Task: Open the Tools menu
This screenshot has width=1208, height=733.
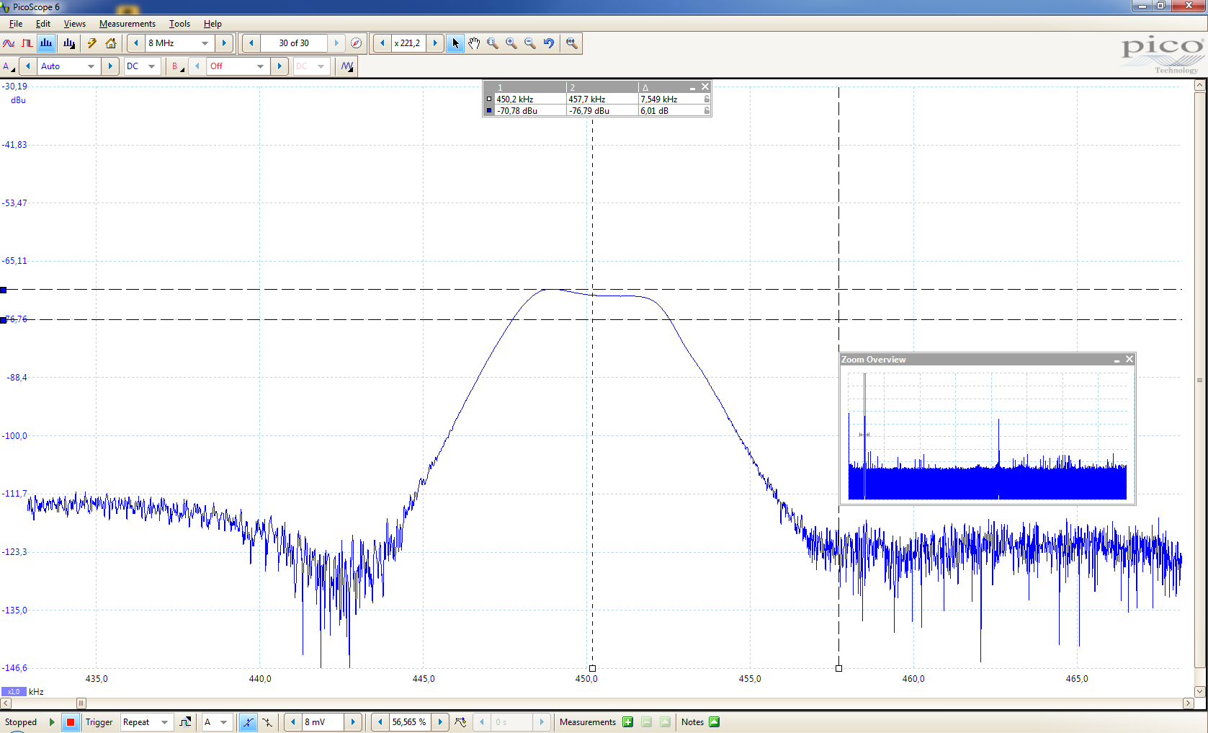Action: click(179, 24)
